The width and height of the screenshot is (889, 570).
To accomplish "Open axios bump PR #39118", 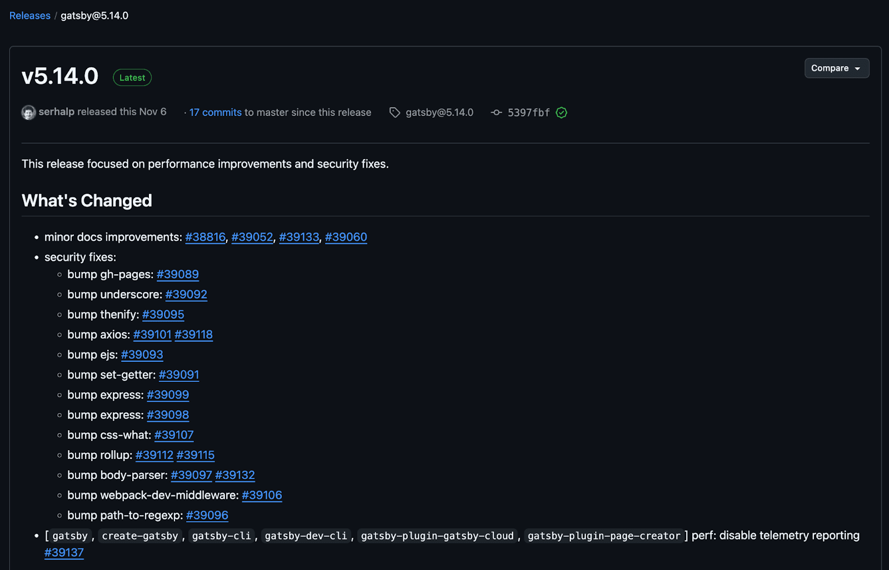I will click(194, 334).
